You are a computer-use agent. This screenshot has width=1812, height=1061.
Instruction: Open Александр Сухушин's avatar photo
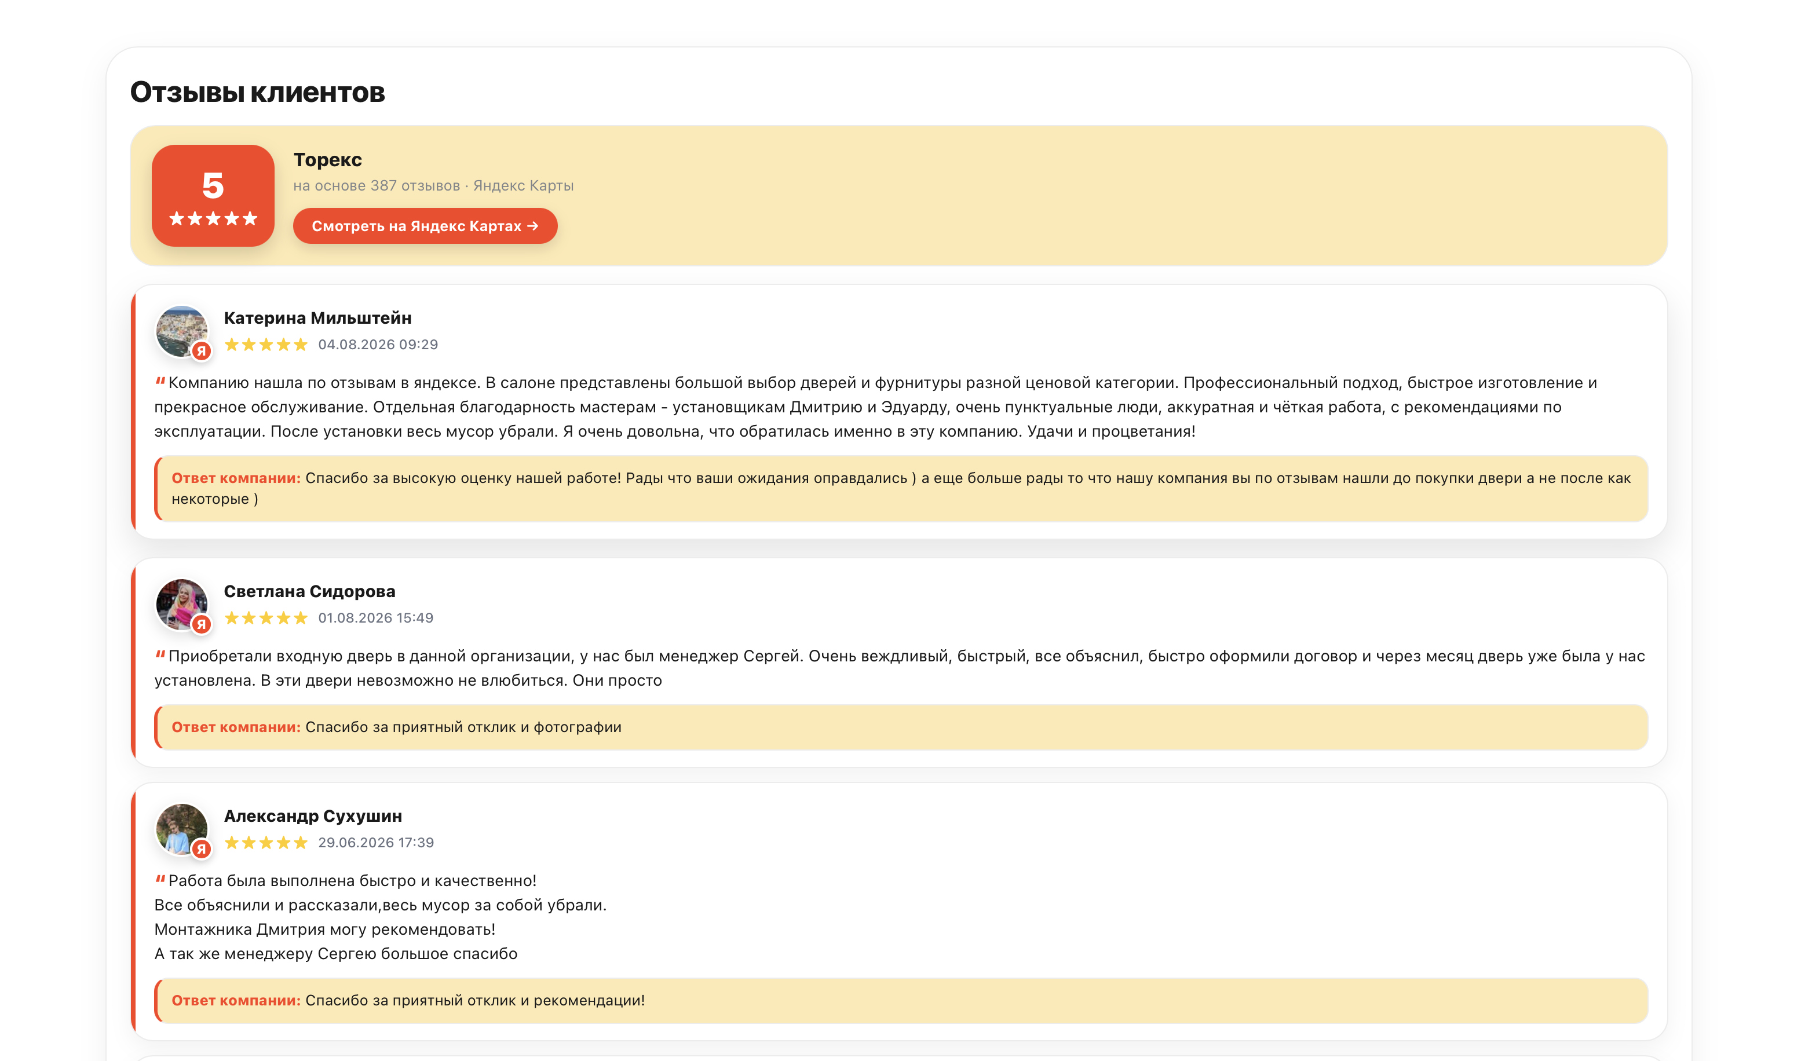pos(182,829)
